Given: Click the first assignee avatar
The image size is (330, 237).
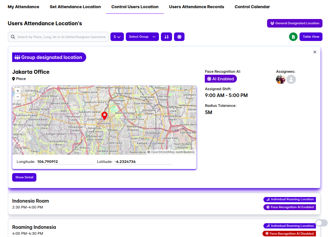Looking at the screenshot, I should point(281,79).
